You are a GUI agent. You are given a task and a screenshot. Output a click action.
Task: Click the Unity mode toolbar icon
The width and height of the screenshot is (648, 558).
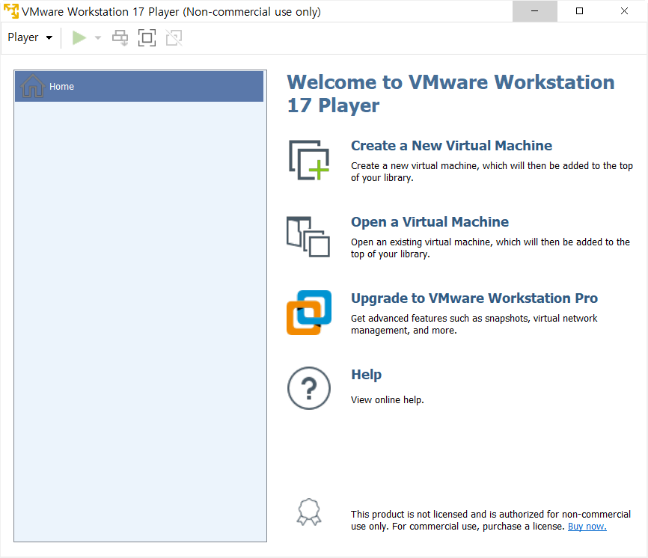click(x=174, y=38)
